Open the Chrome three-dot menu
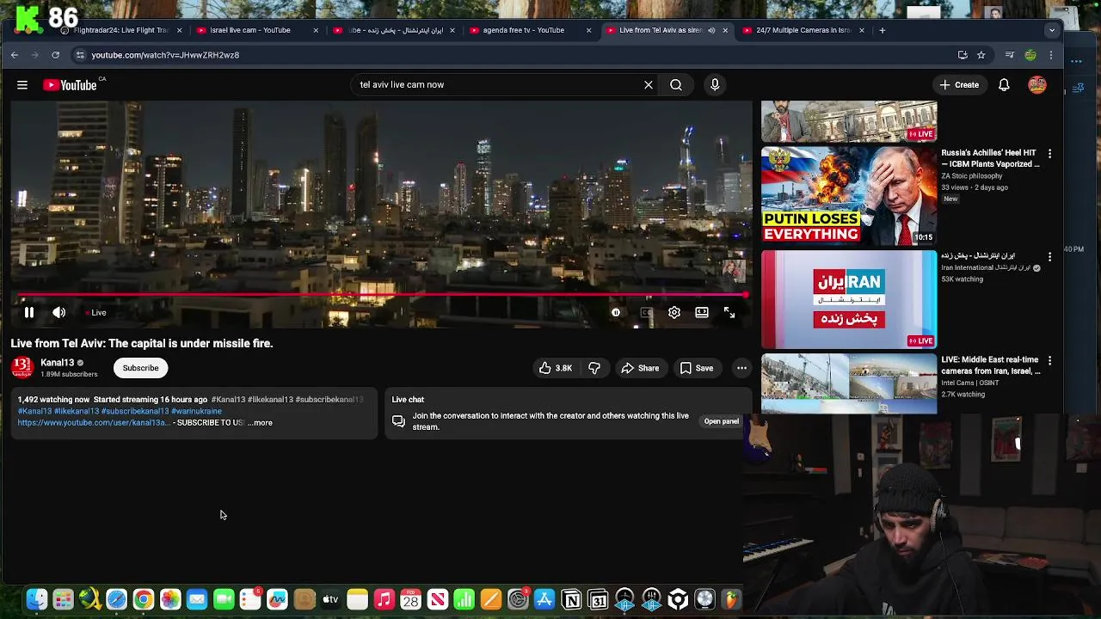The image size is (1101, 619). [1050, 55]
